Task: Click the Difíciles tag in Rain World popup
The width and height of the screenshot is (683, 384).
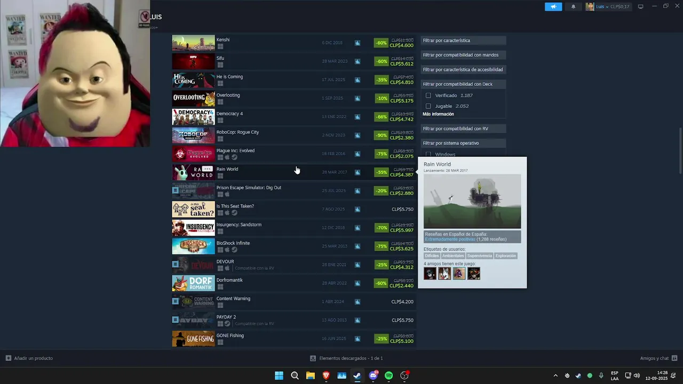Action: pyautogui.click(x=432, y=256)
